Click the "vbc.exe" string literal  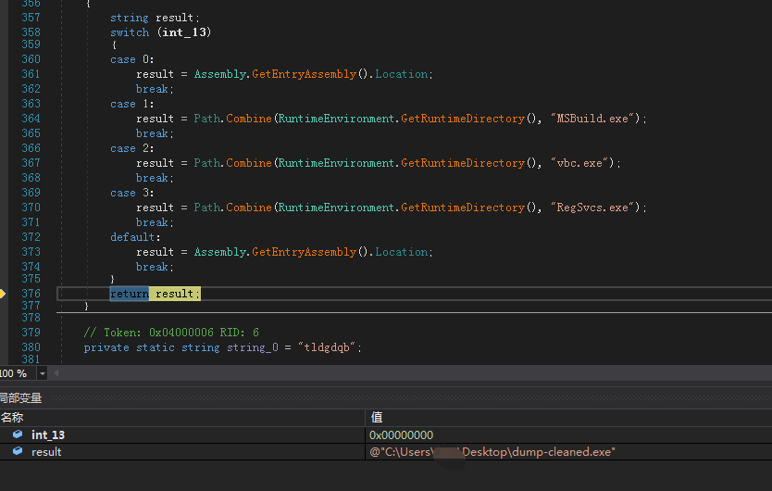tap(579, 163)
